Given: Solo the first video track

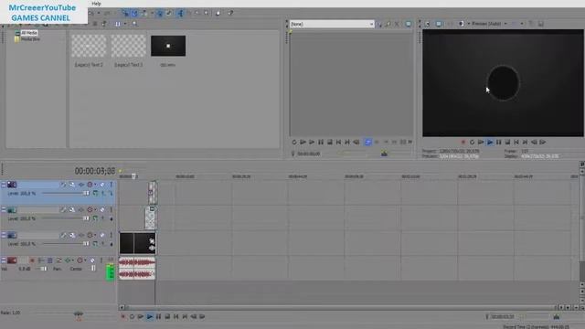Looking at the screenshot, I should click(x=112, y=185).
